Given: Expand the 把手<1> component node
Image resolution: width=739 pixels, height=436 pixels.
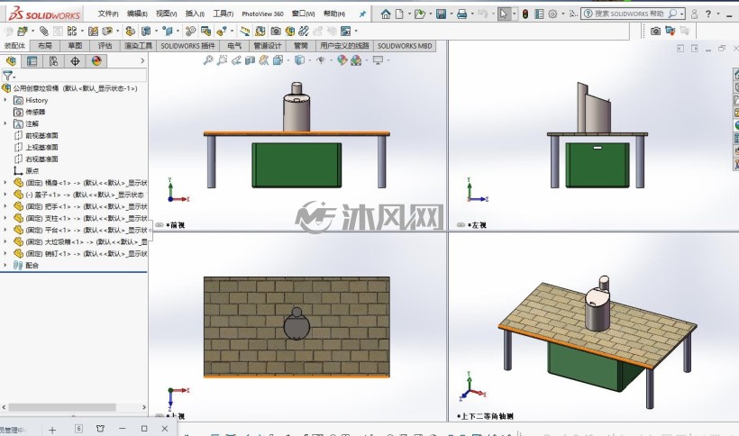Looking at the screenshot, I should pyautogui.click(x=5, y=206).
